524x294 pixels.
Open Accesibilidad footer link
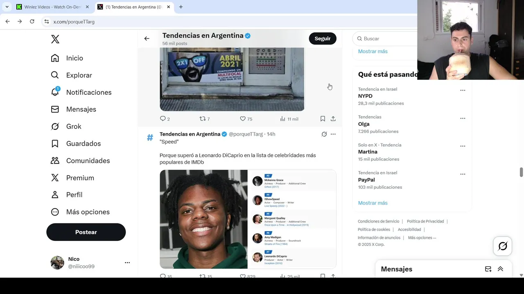click(x=409, y=229)
